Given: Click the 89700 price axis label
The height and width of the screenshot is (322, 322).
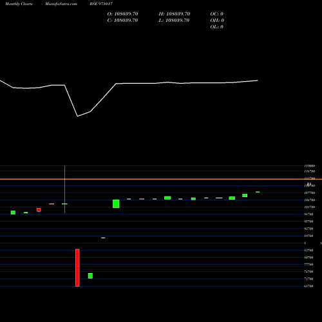Looking at the screenshot, I should click(308, 236).
